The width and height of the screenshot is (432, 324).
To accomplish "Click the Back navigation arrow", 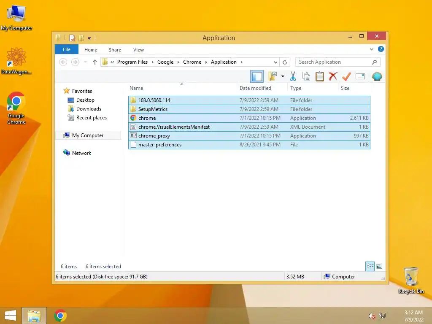I will point(63,62).
